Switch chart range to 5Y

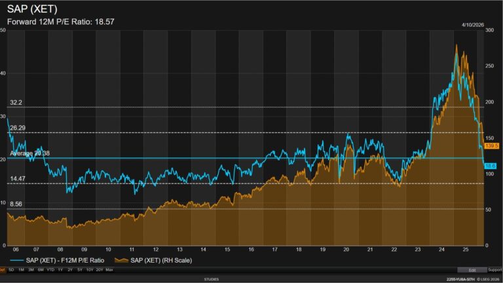79,269
